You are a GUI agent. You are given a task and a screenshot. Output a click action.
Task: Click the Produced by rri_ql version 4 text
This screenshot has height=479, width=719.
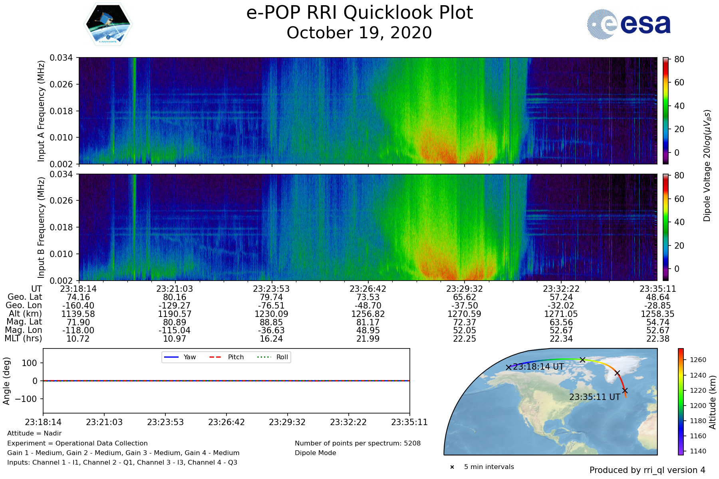pyautogui.click(x=647, y=470)
